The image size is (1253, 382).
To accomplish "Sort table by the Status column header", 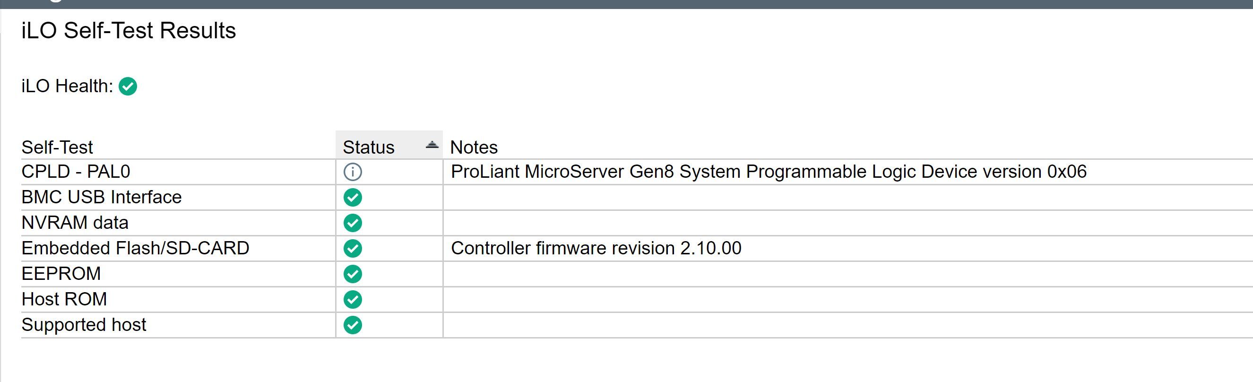I will pyautogui.click(x=369, y=147).
